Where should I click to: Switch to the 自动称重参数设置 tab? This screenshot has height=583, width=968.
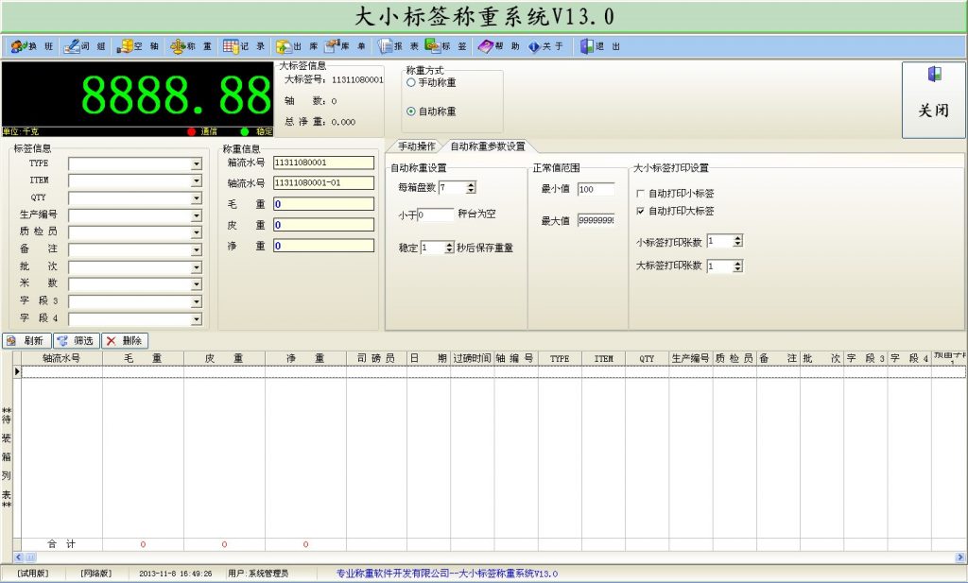pyautogui.click(x=488, y=146)
